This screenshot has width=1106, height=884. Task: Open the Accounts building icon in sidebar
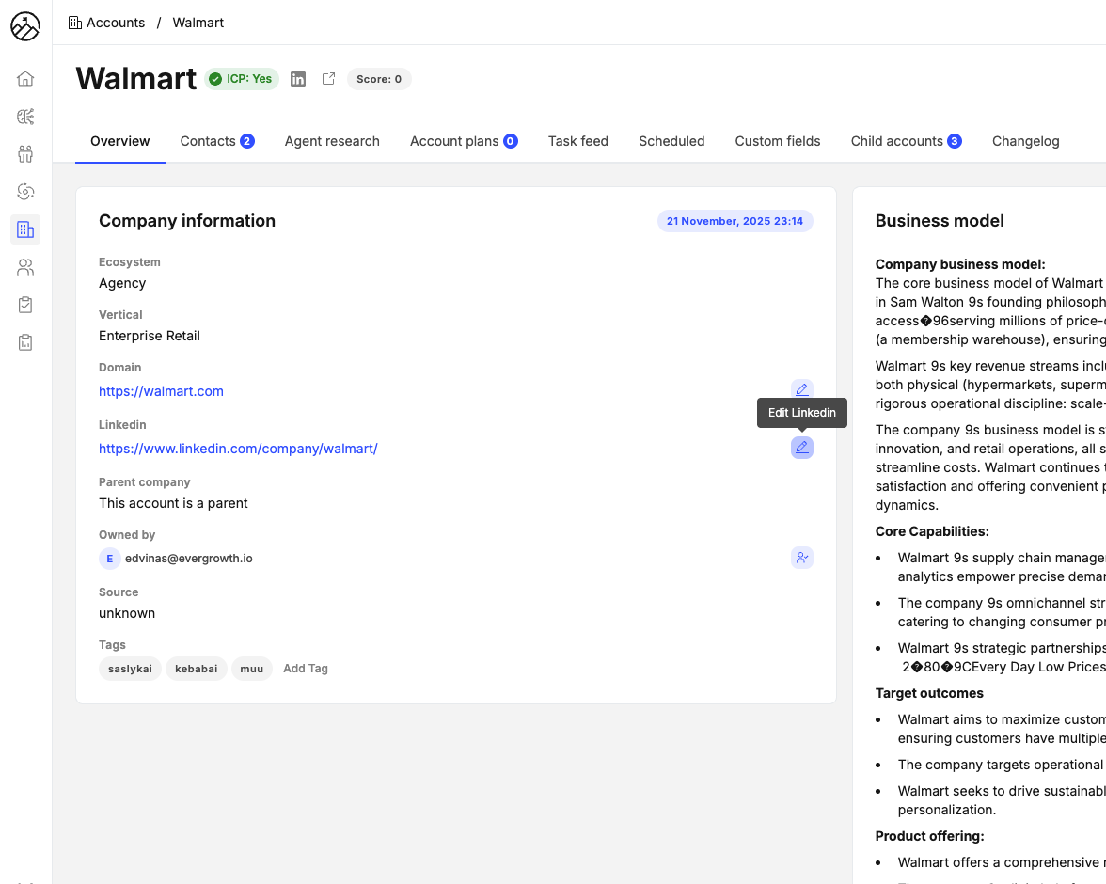[25, 229]
